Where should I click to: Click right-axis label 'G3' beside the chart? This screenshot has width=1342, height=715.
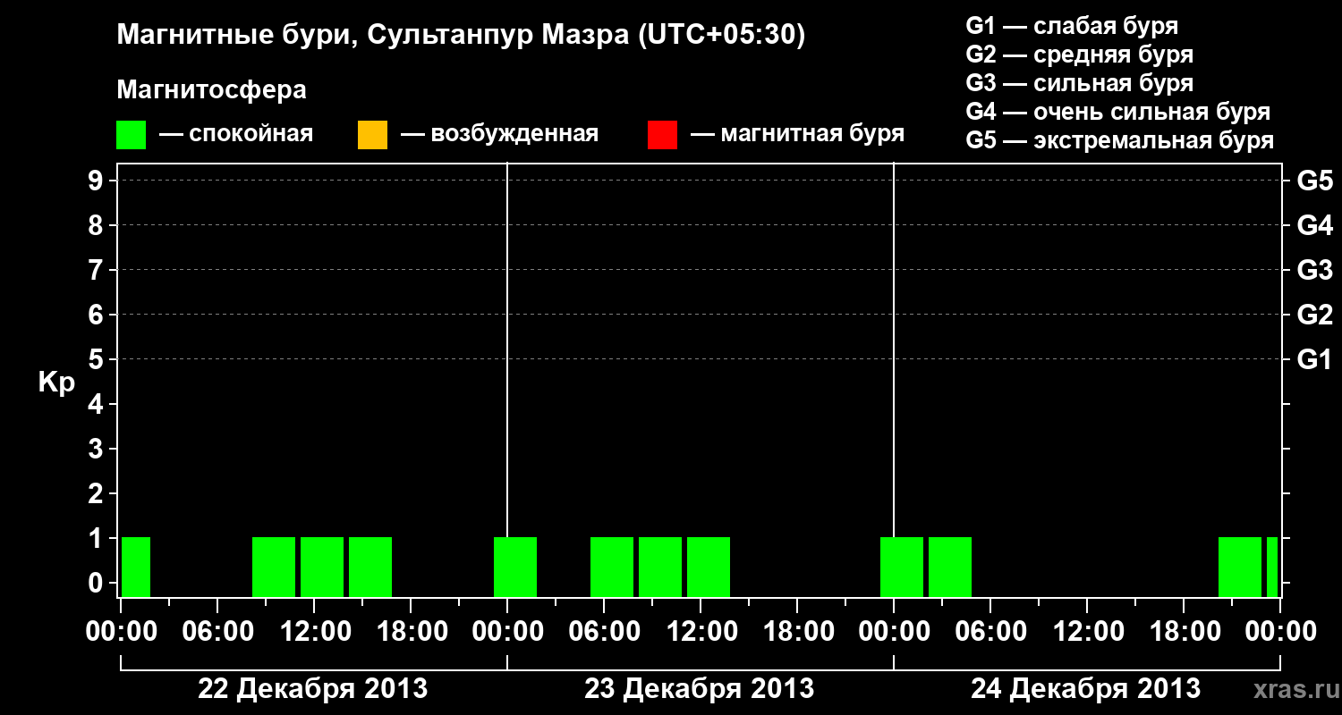tap(1315, 270)
